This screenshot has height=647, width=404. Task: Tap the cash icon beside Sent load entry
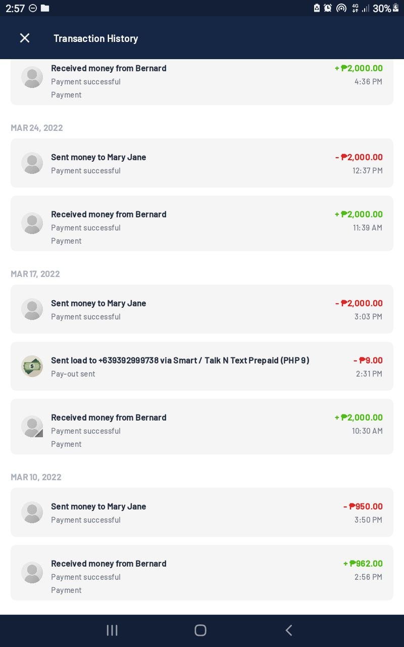click(32, 366)
